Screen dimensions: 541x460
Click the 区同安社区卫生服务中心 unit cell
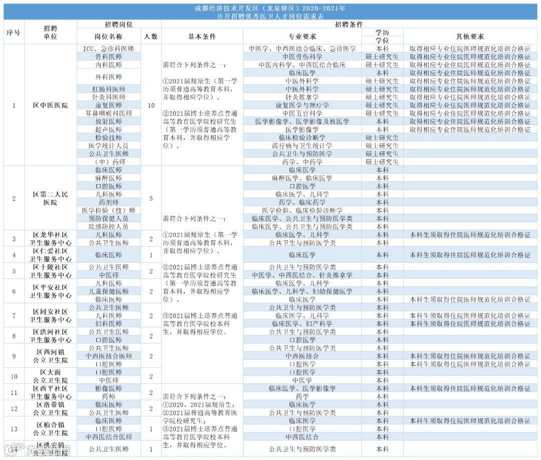pyautogui.click(x=51, y=315)
